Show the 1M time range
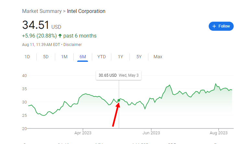The image size is (247, 144). (x=64, y=57)
